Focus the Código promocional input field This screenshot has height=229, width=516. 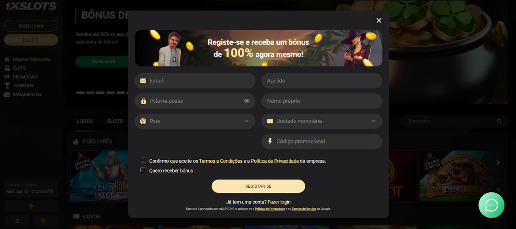tap(322, 142)
